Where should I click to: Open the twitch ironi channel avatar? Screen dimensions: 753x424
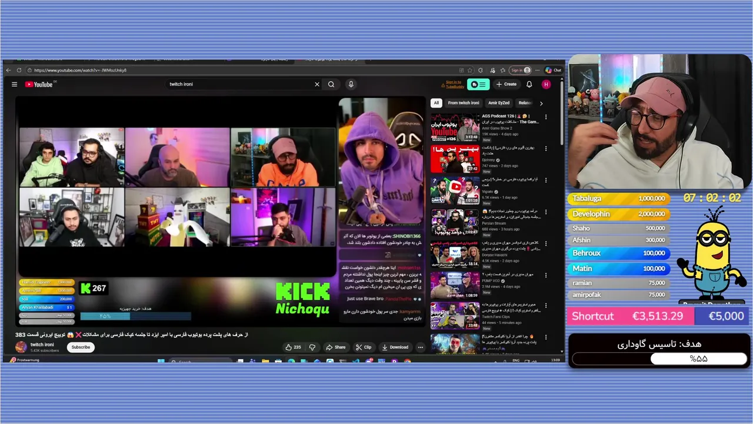[x=21, y=347]
